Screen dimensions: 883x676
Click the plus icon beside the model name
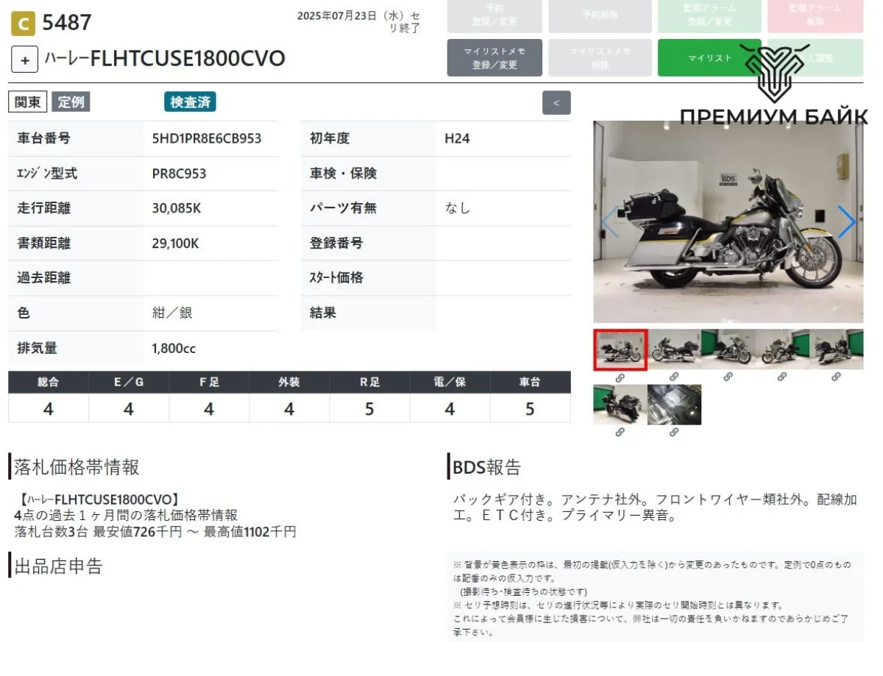(24, 60)
